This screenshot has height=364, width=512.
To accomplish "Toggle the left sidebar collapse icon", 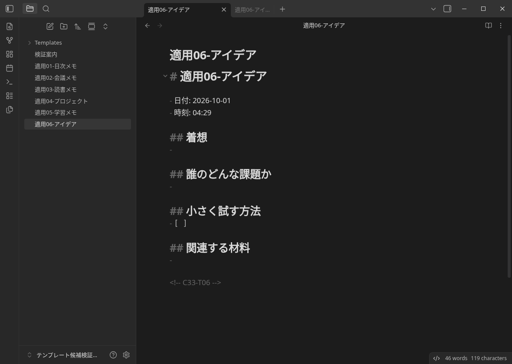I will click(10, 9).
